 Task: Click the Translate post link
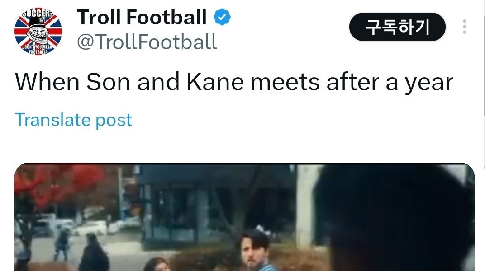click(x=74, y=120)
